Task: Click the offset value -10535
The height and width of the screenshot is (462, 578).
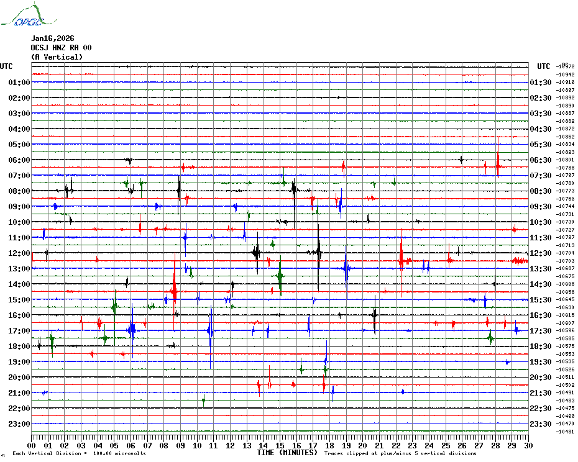Action: 565,362
